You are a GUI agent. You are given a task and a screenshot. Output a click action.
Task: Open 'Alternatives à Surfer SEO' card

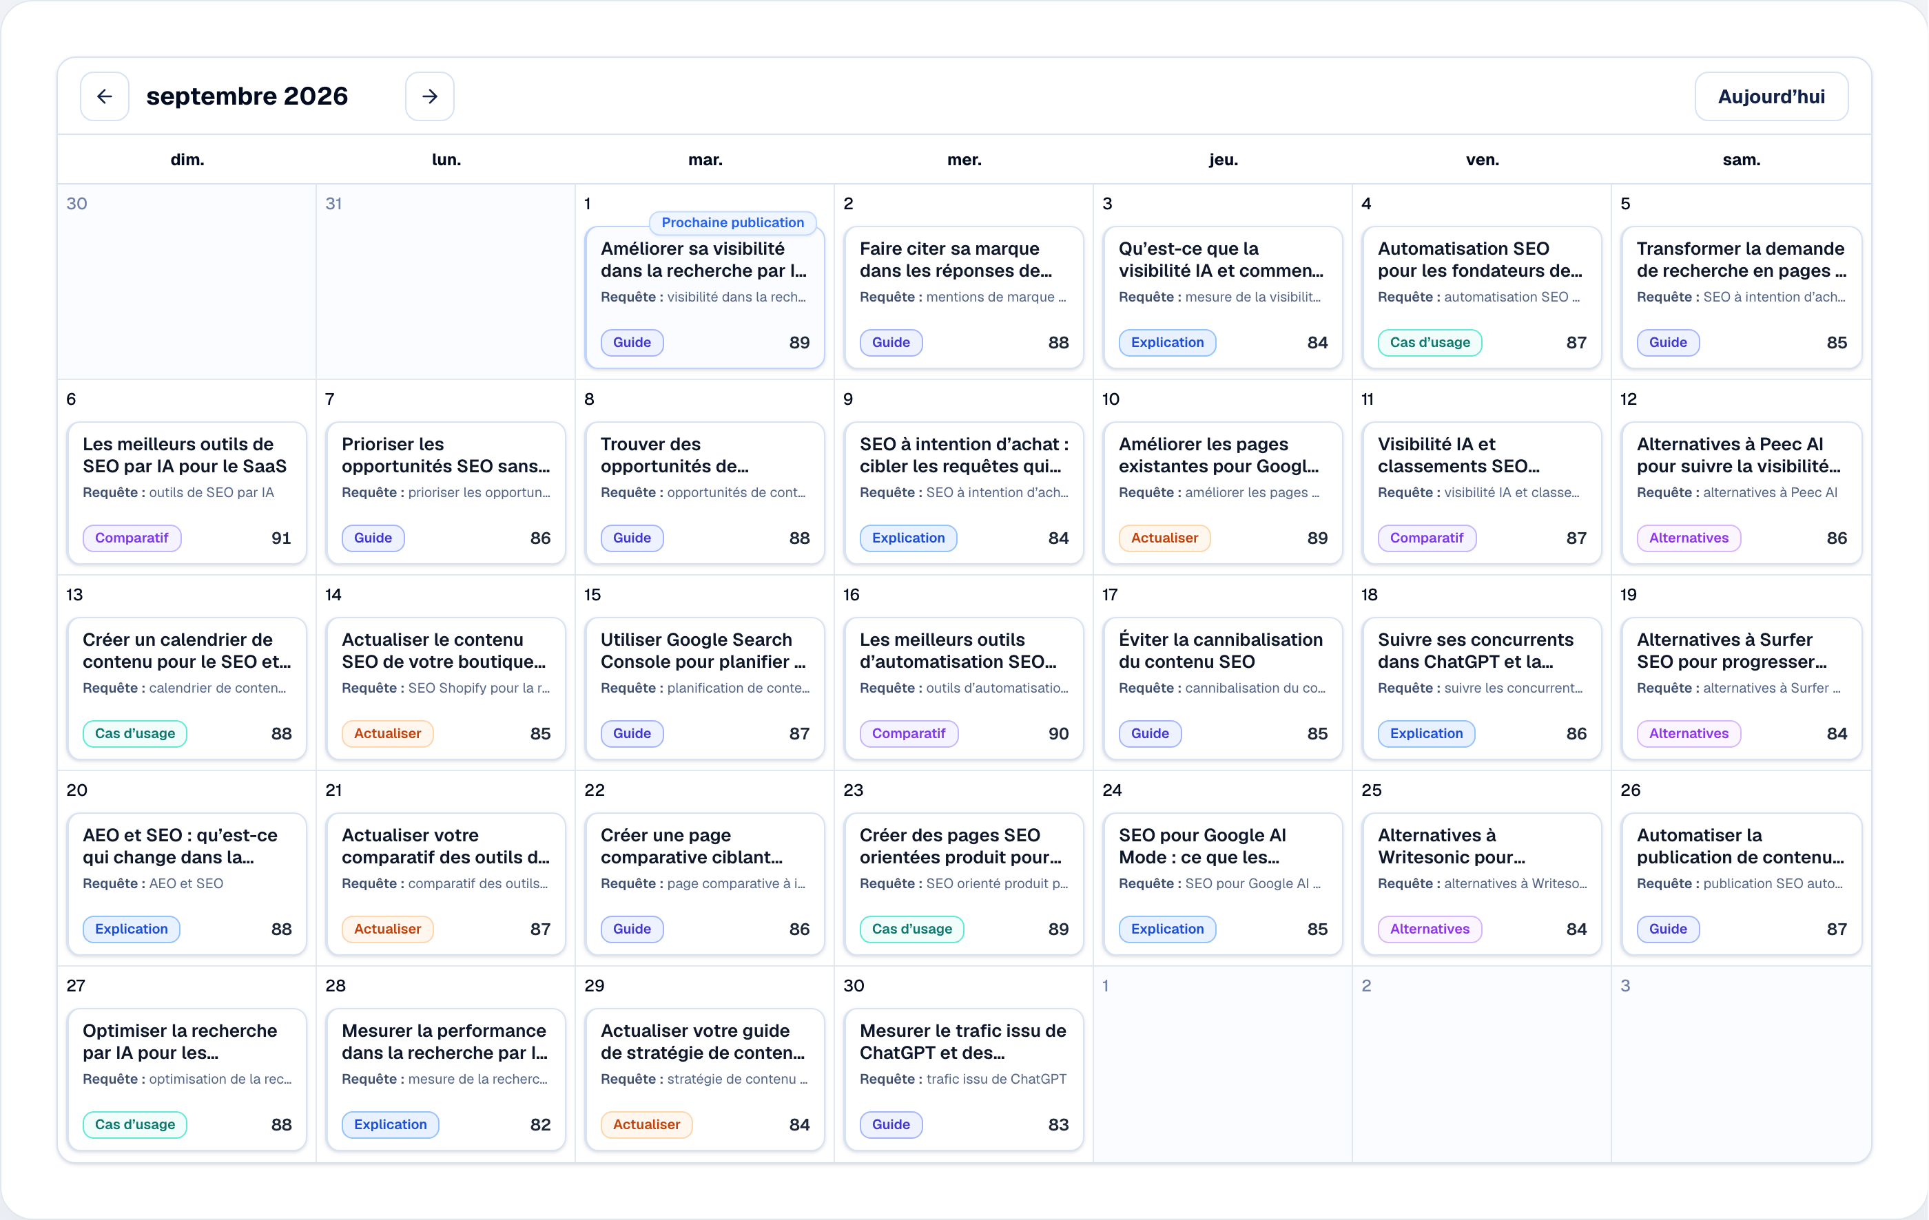pyautogui.click(x=1741, y=688)
